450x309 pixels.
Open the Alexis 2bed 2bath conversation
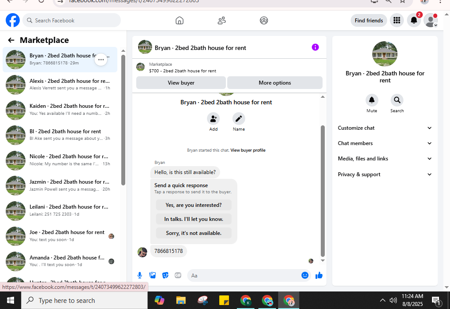click(60, 85)
